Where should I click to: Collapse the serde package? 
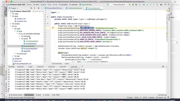(19, 39)
